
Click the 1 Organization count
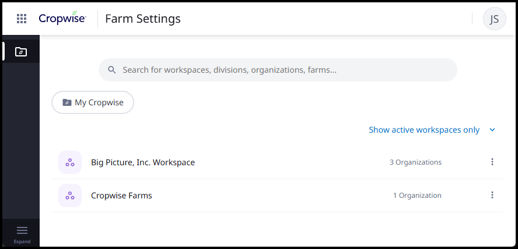pos(417,195)
